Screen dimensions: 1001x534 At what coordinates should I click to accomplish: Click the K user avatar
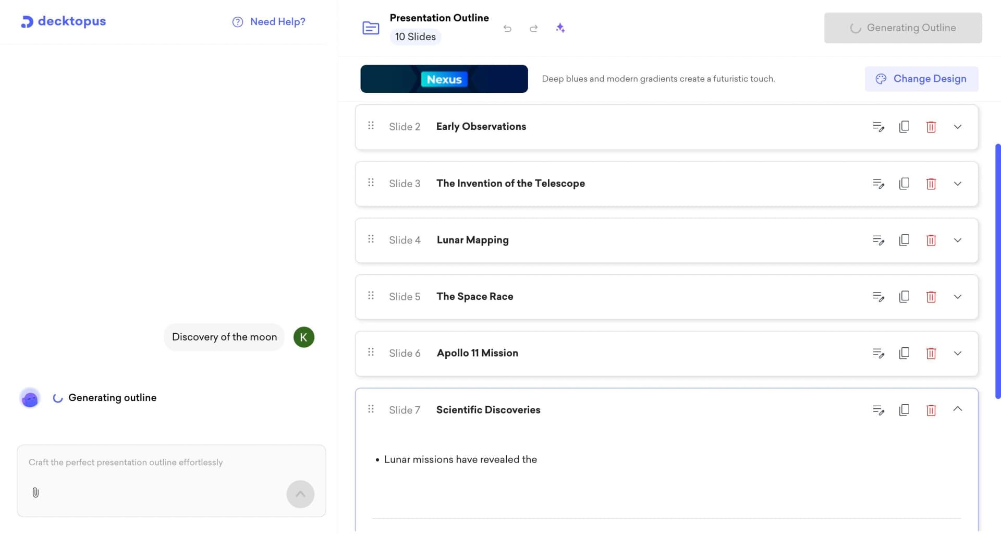coord(304,337)
